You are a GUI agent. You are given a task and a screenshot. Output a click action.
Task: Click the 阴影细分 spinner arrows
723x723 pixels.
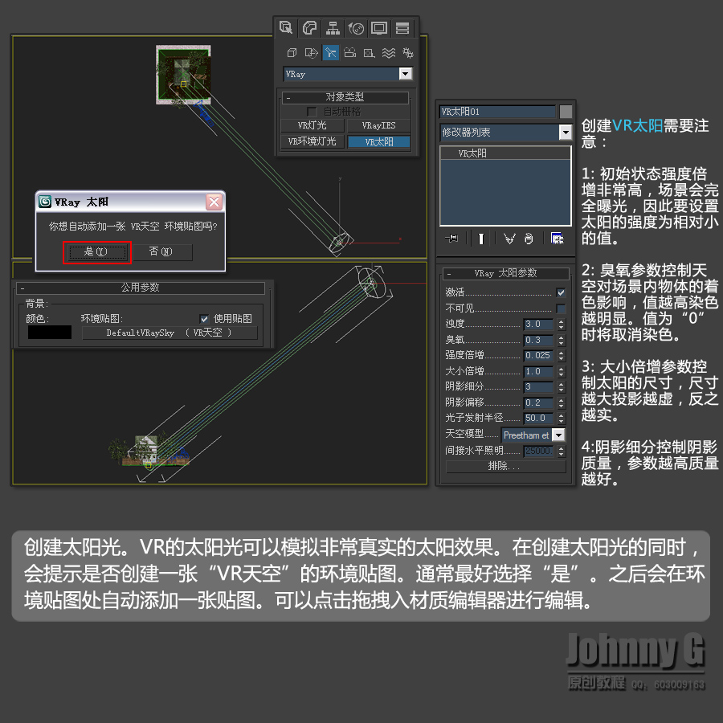(x=562, y=387)
